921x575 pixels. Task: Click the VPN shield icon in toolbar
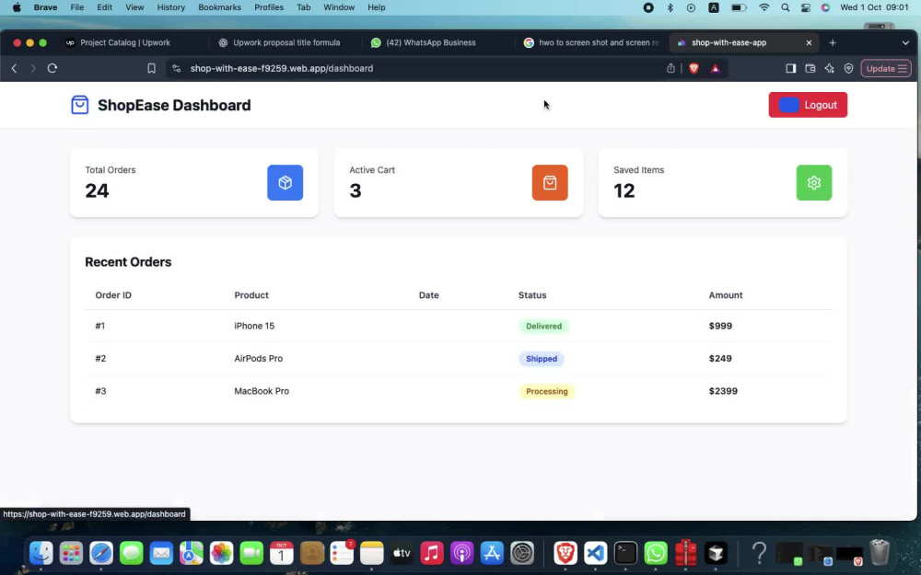coord(849,68)
